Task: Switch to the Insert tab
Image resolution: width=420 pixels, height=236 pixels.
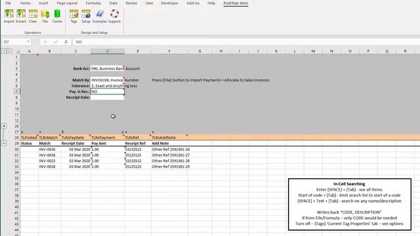Action: click(43, 3)
